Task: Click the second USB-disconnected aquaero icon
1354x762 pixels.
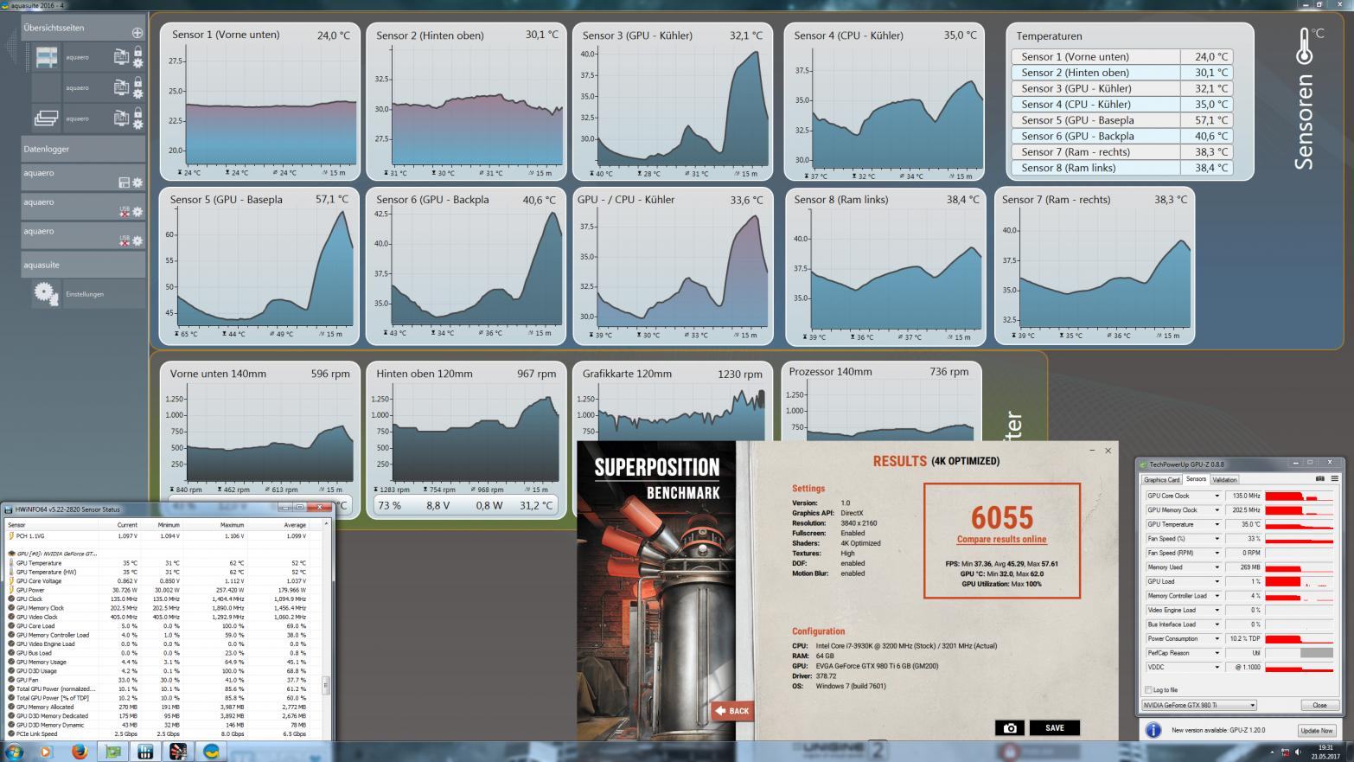Action: [125, 240]
